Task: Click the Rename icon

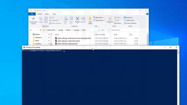Action: pos(83,19)
